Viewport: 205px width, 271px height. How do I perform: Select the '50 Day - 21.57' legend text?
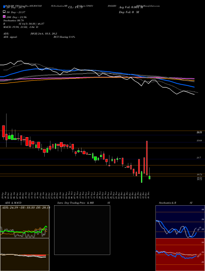click(x=16, y=12)
